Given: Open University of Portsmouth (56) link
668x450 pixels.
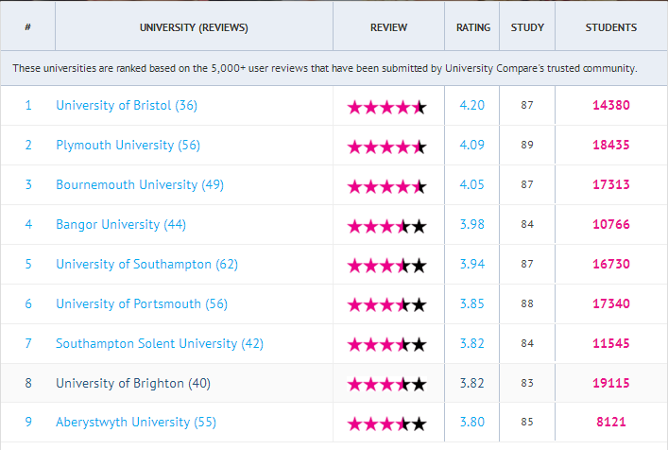Looking at the screenshot, I should pyautogui.click(x=142, y=303).
